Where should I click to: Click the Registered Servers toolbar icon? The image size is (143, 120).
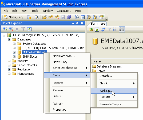(x=77, y=17)
